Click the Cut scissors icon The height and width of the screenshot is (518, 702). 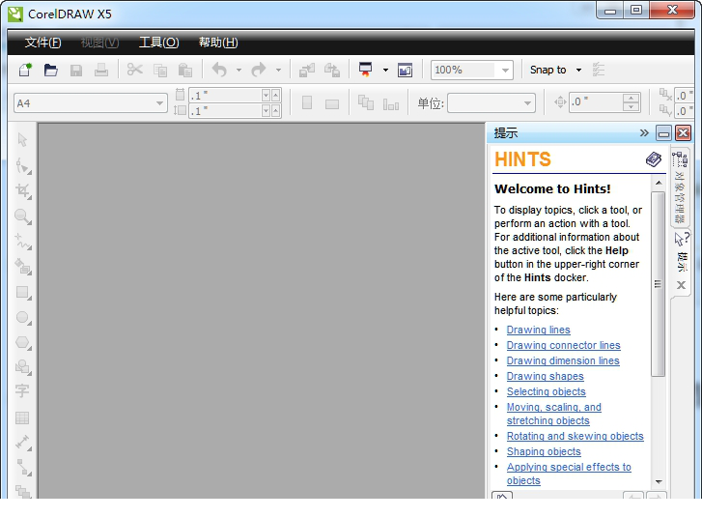coord(134,70)
